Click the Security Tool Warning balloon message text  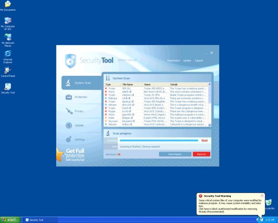coord(230,206)
